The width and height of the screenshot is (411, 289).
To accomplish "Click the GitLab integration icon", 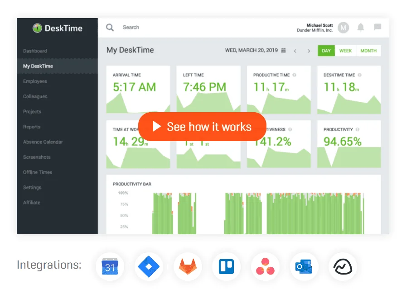I will pyautogui.click(x=188, y=267).
